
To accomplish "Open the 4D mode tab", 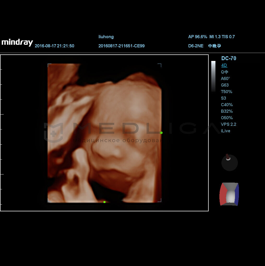I will 224,65.
